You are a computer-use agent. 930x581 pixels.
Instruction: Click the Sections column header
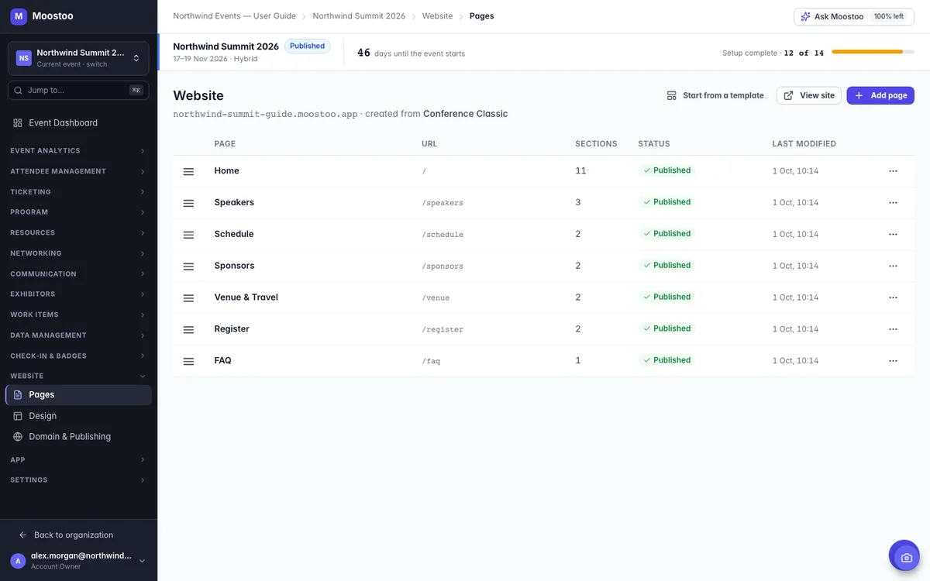(x=596, y=144)
